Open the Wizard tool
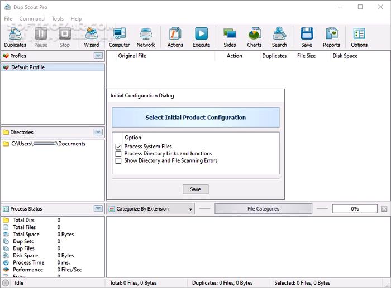Image resolution: width=391 pixels, height=288 pixels. click(x=91, y=33)
